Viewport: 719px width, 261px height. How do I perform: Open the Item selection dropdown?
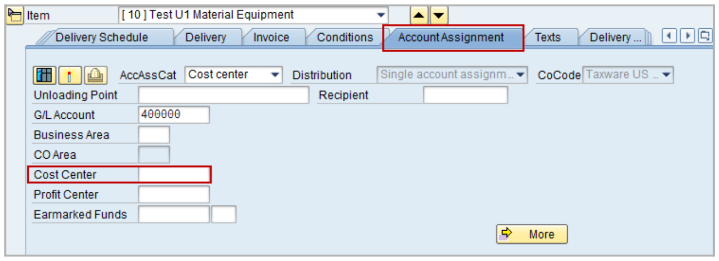[381, 15]
